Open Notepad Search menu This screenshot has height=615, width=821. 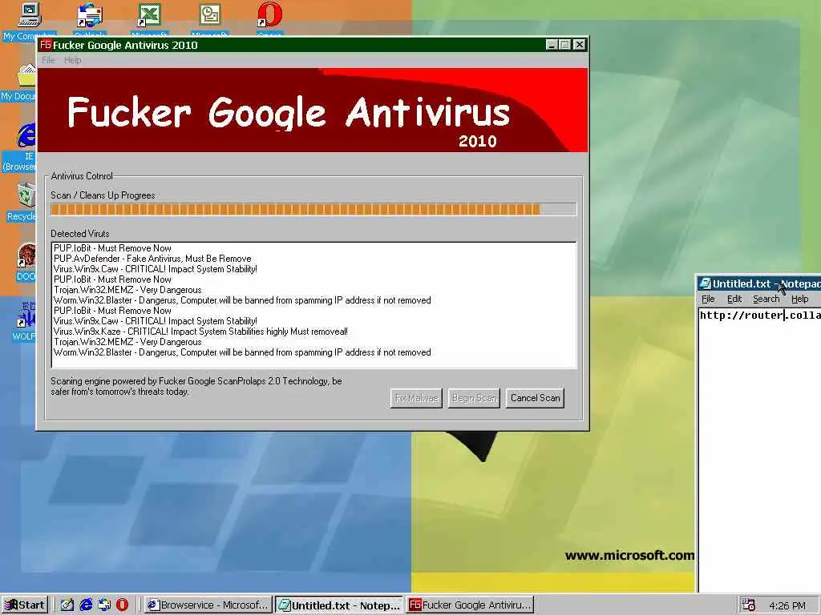tap(766, 299)
